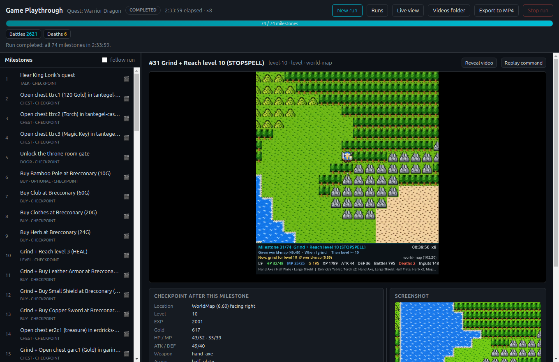
Task: Click Export to MP4 button
Action: [x=497, y=10]
